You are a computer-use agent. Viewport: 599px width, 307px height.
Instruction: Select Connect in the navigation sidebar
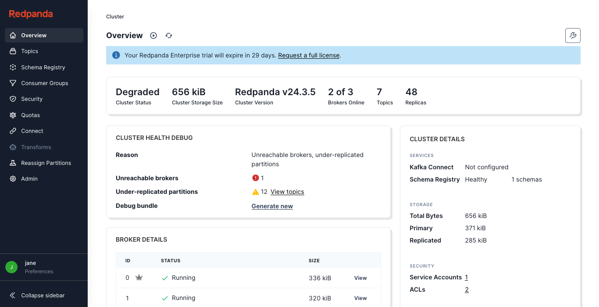pos(31,131)
